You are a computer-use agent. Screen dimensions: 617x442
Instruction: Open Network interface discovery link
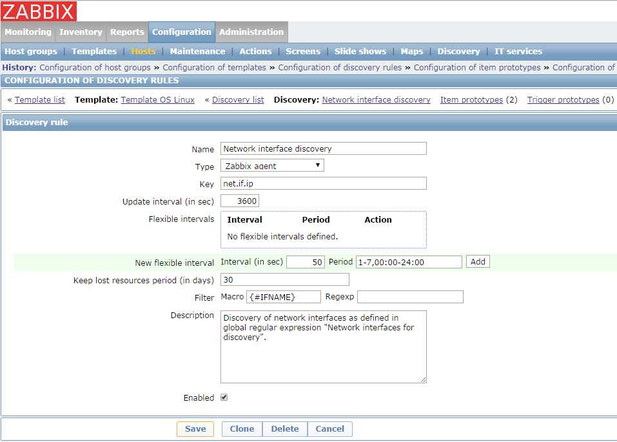pos(376,99)
